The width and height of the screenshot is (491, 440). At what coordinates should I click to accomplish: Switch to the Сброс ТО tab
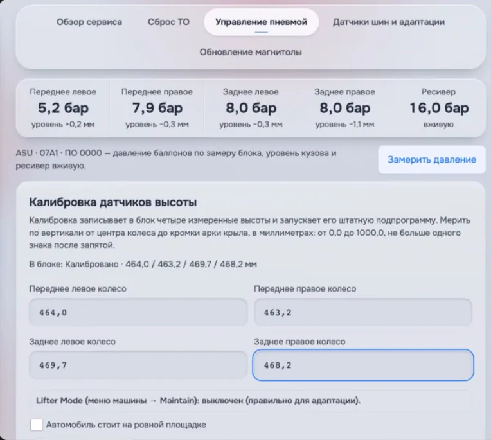168,22
